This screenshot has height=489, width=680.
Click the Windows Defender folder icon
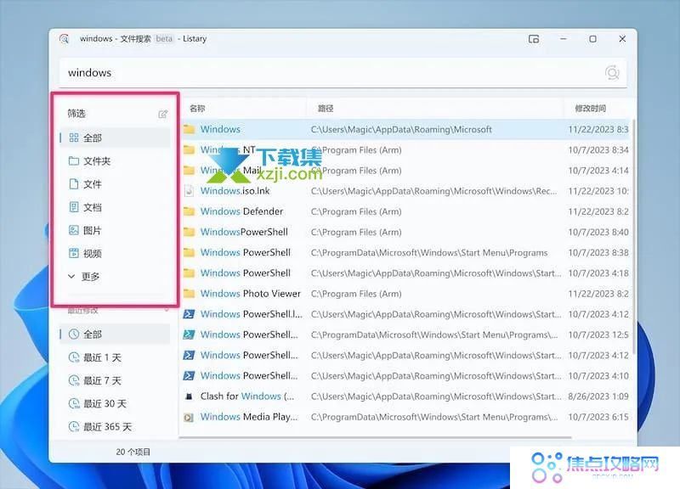tap(189, 211)
